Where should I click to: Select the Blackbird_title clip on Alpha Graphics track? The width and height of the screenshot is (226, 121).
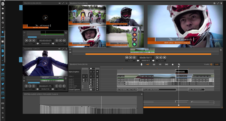click(x=182, y=72)
